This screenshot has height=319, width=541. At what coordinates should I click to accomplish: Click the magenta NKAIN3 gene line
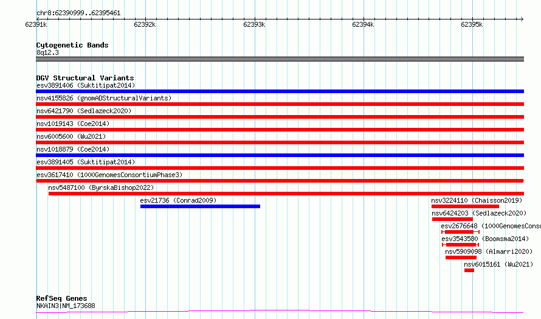(280, 312)
